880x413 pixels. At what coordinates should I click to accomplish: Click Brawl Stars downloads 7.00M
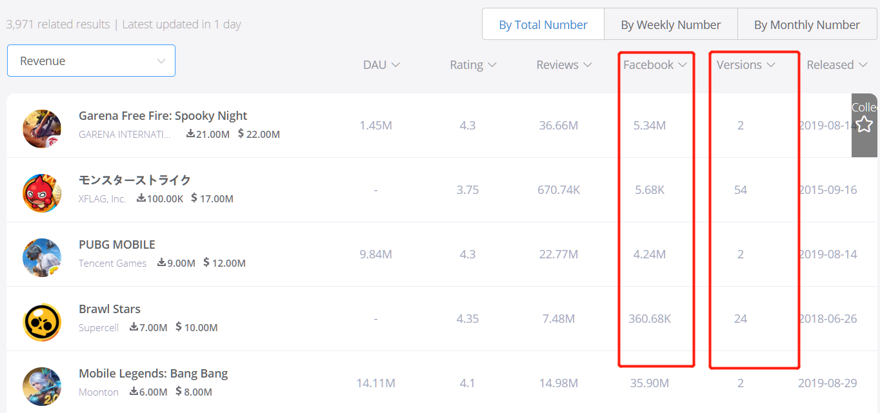coord(148,327)
